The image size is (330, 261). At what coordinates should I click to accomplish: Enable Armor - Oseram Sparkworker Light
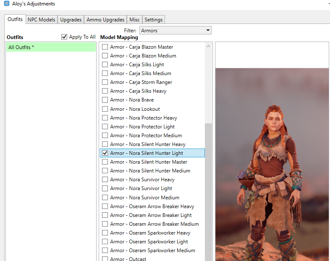[x=105, y=242]
